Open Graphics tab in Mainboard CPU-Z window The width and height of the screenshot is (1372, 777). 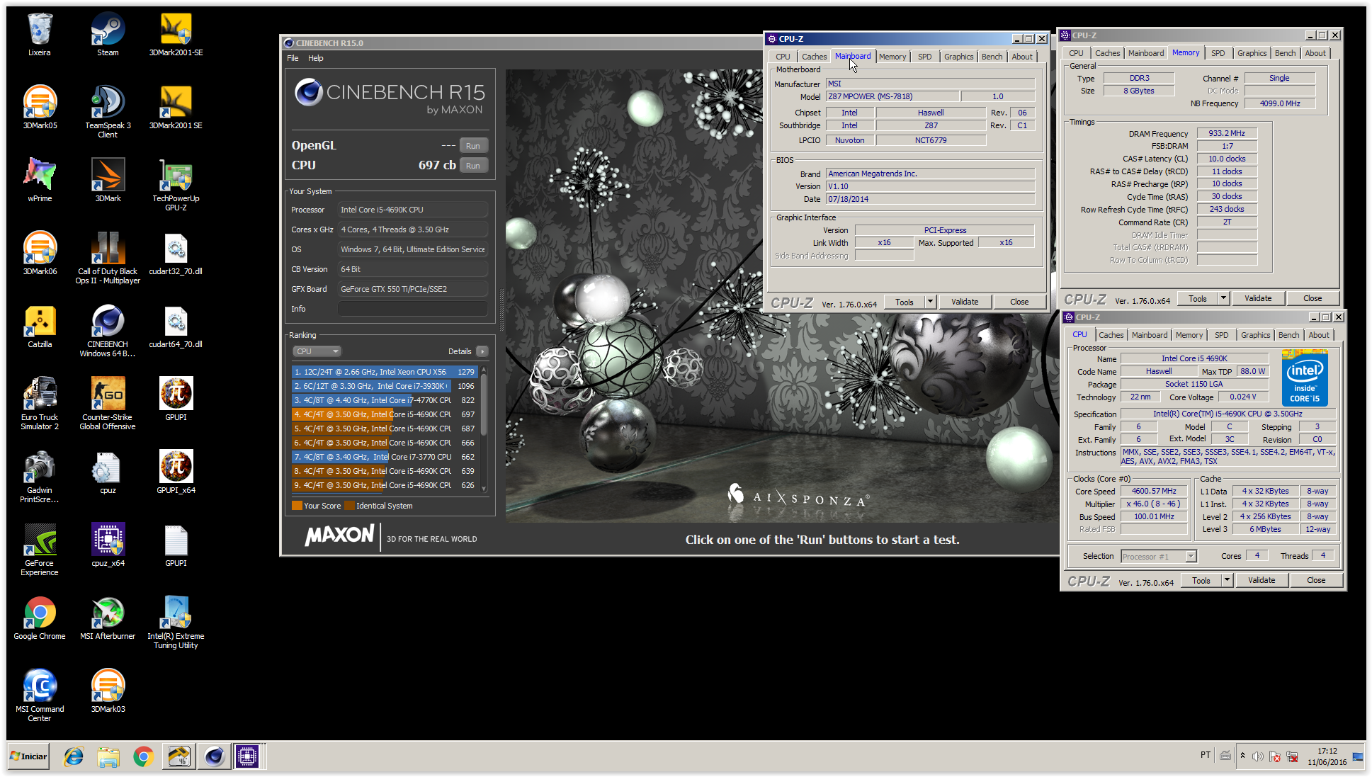tap(958, 57)
